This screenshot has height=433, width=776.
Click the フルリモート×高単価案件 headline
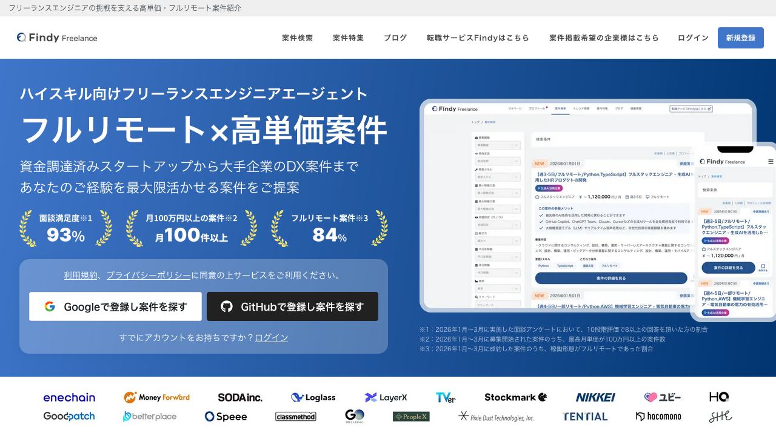(204, 130)
